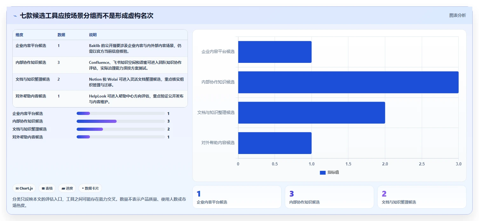Click the 内部协作知识候选 progress bar
The height and width of the screenshot is (221, 479).
pos(121,121)
